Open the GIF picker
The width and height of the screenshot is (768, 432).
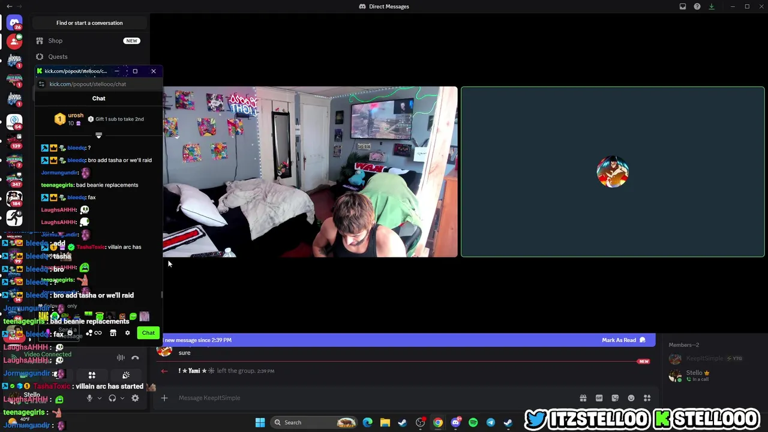(599, 398)
